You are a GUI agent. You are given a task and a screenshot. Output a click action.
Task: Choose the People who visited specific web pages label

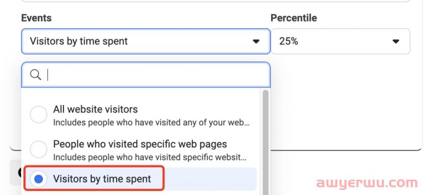click(x=140, y=144)
